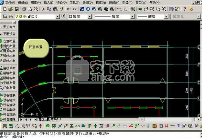Click the Undo arrow icon
This screenshot has height=138, width=202.
pyautogui.click(x=69, y=9)
